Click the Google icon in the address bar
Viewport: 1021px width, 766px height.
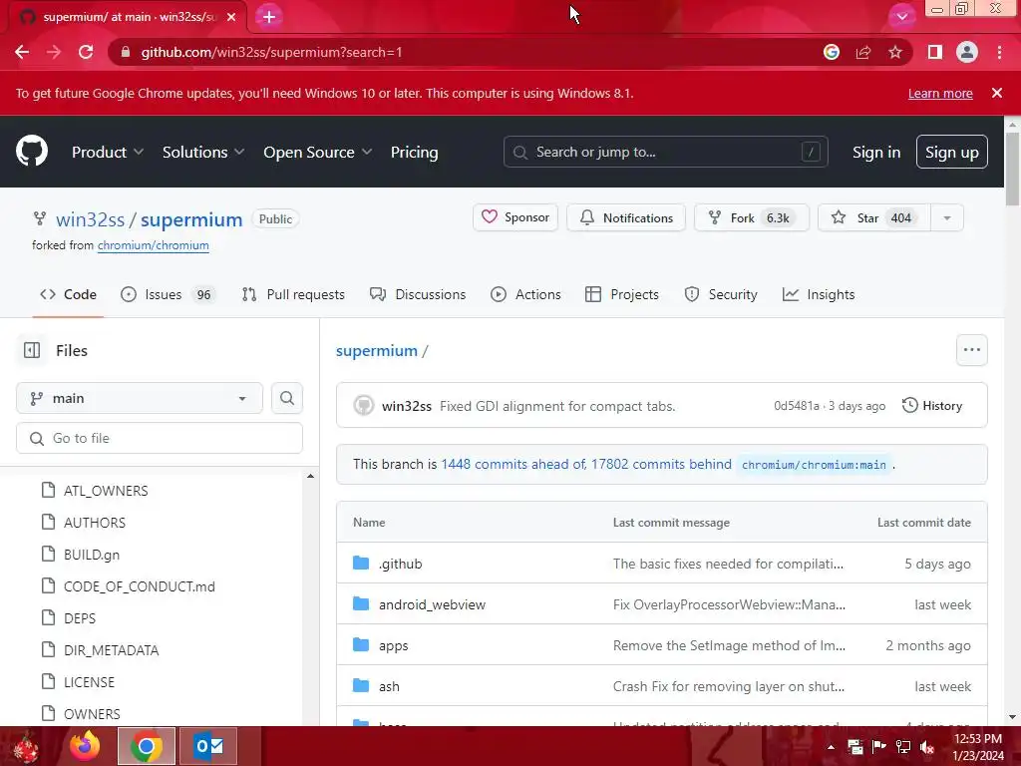click(832, 52)
